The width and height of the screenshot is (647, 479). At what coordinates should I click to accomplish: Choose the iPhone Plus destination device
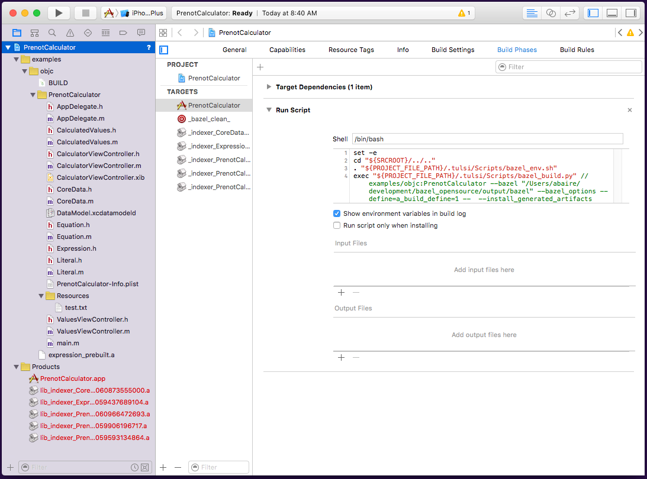tap(143, 13)
